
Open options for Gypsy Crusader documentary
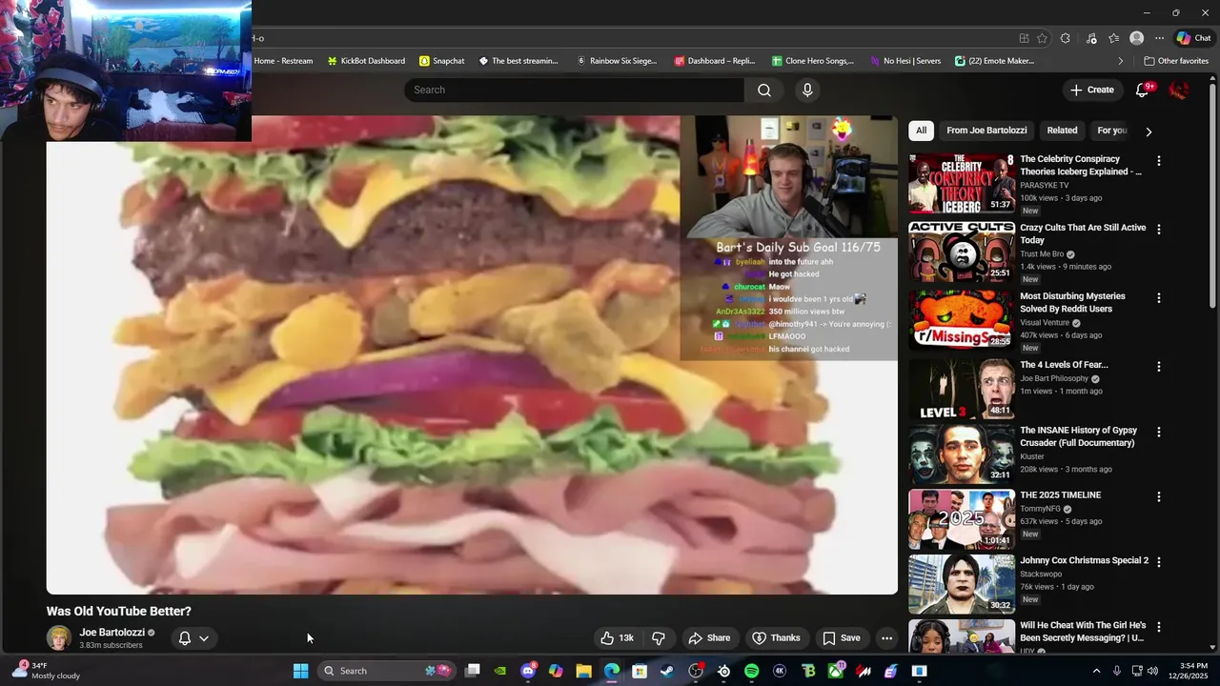pyautogui.click(x=1159, y=433)
